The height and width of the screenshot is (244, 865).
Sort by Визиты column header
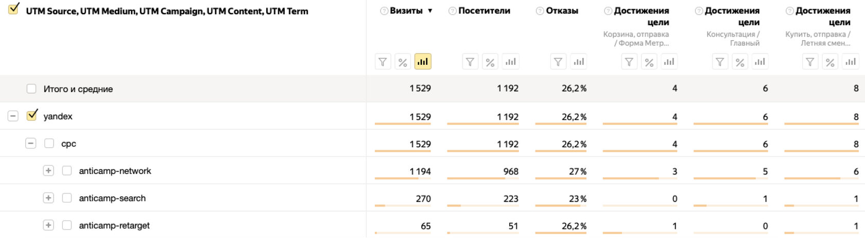coord(406,11)
